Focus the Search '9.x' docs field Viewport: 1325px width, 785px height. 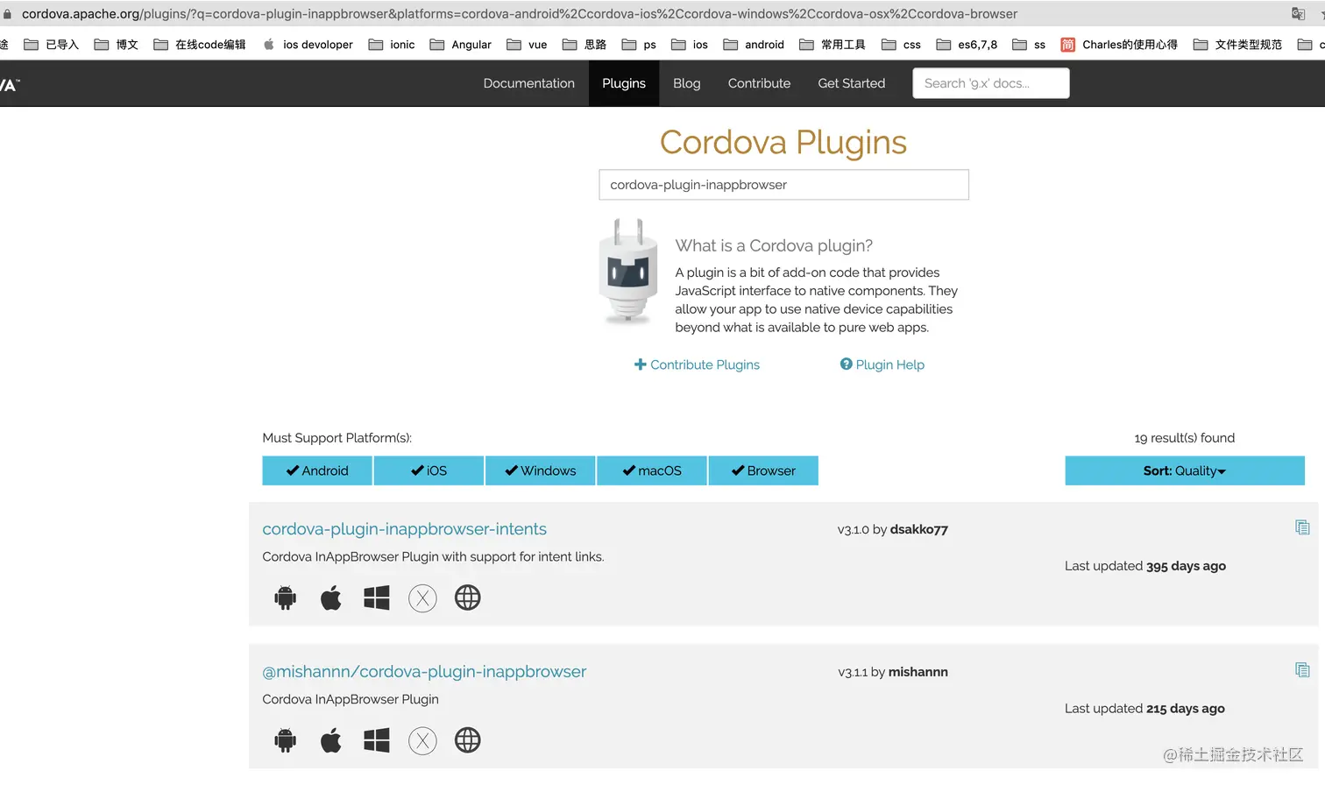pyautogui.click(x=991, y=83)
